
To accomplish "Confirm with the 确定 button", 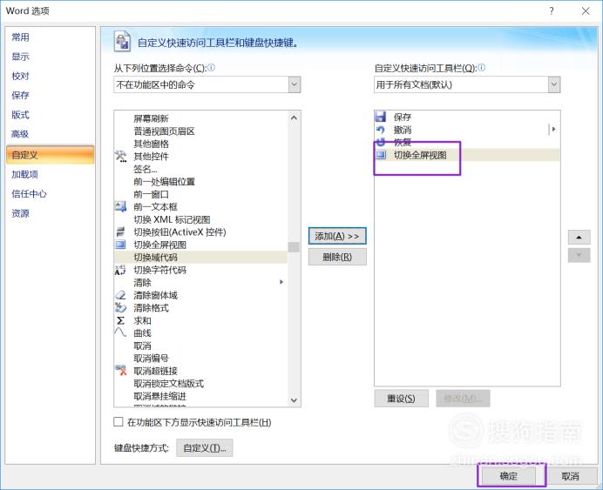I will click(509, 477).
